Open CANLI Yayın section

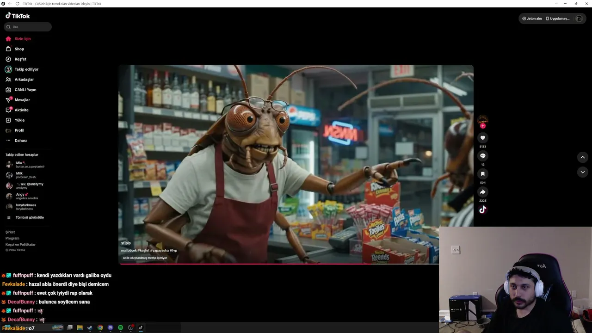(x=21, y=90)
